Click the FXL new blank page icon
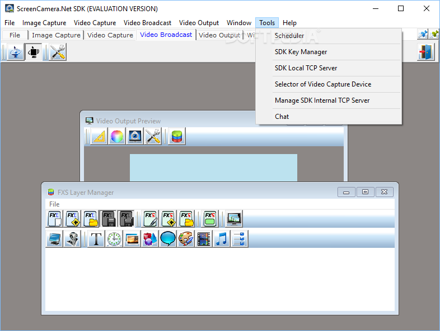 point(54,219)
